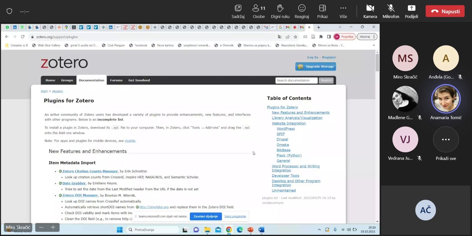Open Word from the taskbar
This screenshot has width=472, height=236.
(x=261, y=230)
